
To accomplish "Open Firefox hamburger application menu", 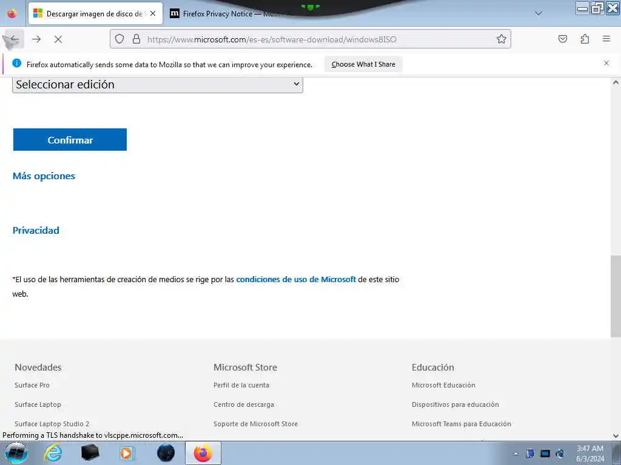I will point(606,39).
